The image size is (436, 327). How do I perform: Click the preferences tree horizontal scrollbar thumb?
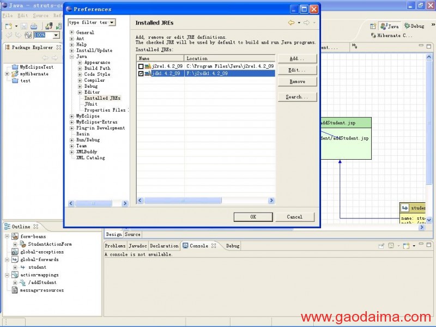point(93,203)
